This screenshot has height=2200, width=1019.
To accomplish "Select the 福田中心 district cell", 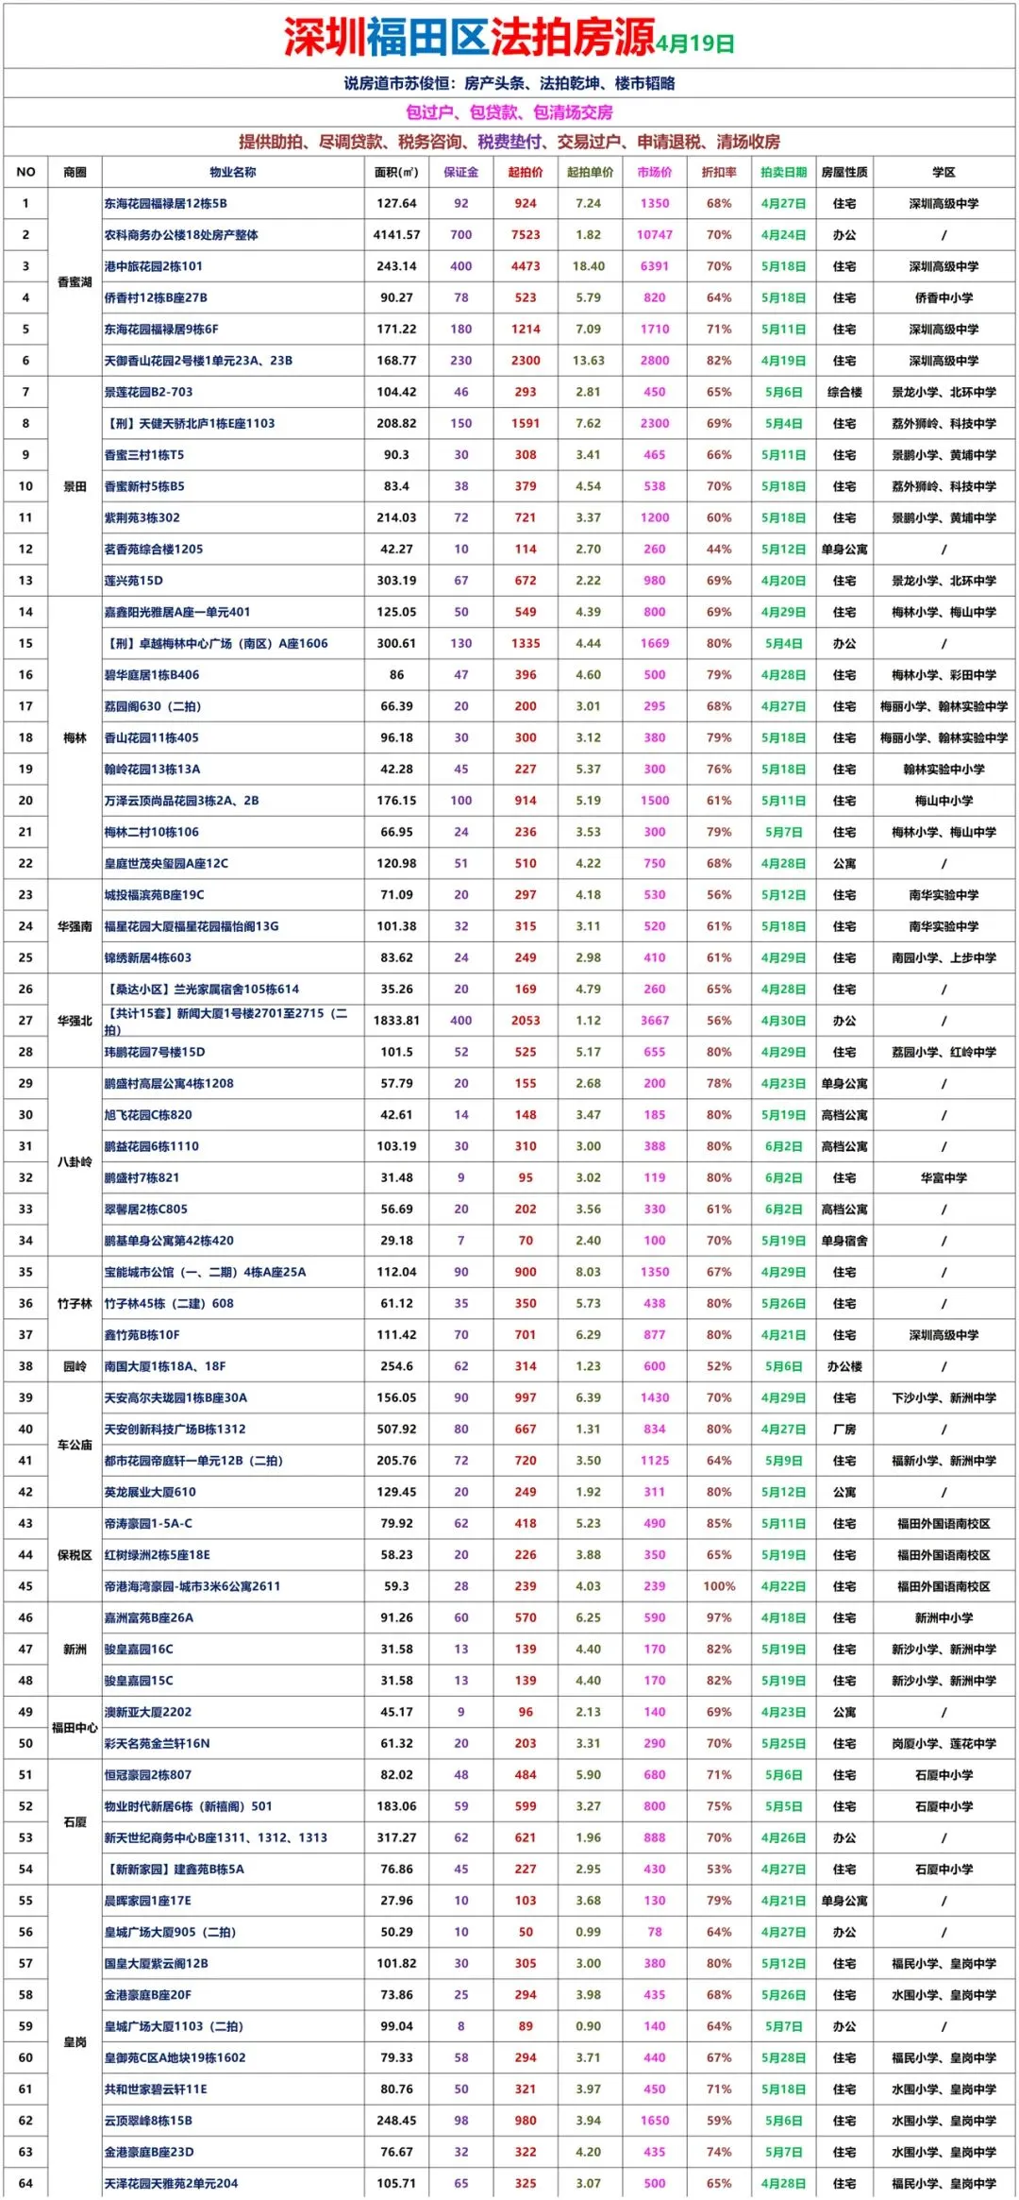I will pos(75,1728).
